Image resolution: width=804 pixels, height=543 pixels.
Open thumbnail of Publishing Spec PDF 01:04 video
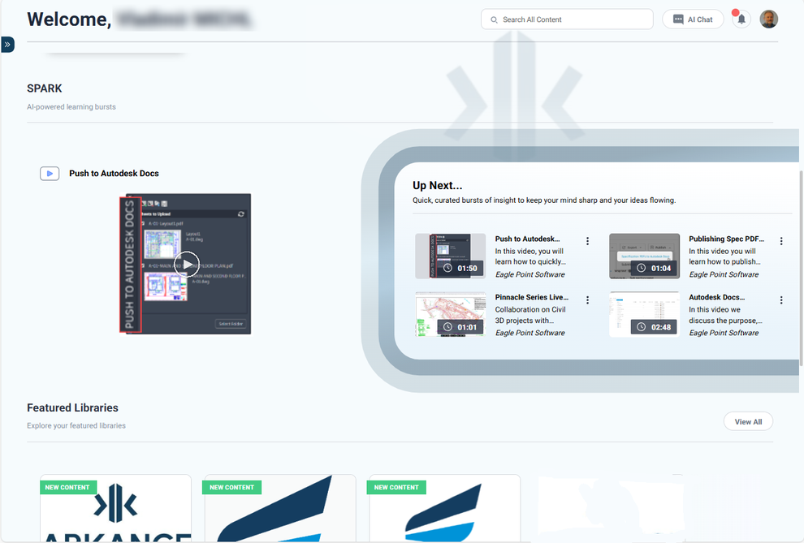coord(644,256)
